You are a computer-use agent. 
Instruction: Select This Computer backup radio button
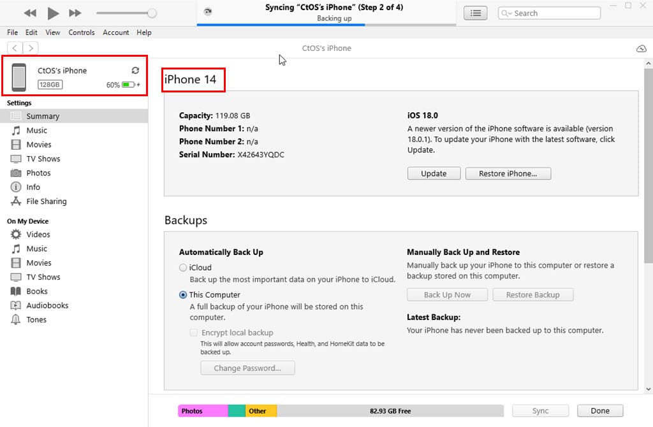(183, 294)
